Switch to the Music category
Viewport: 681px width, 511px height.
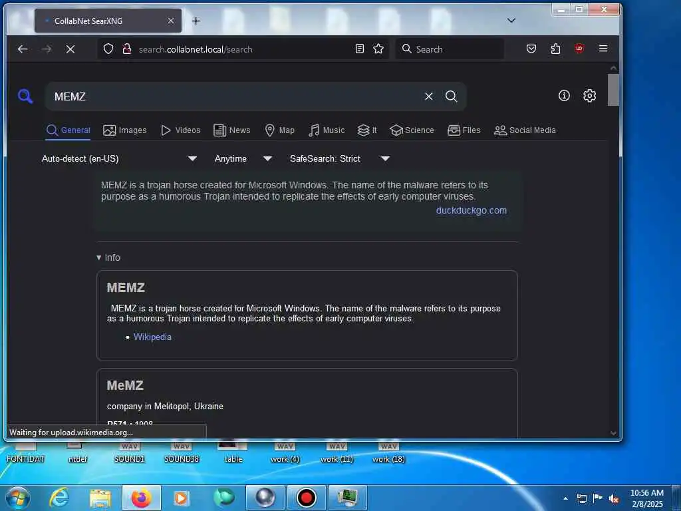(327, 130)
